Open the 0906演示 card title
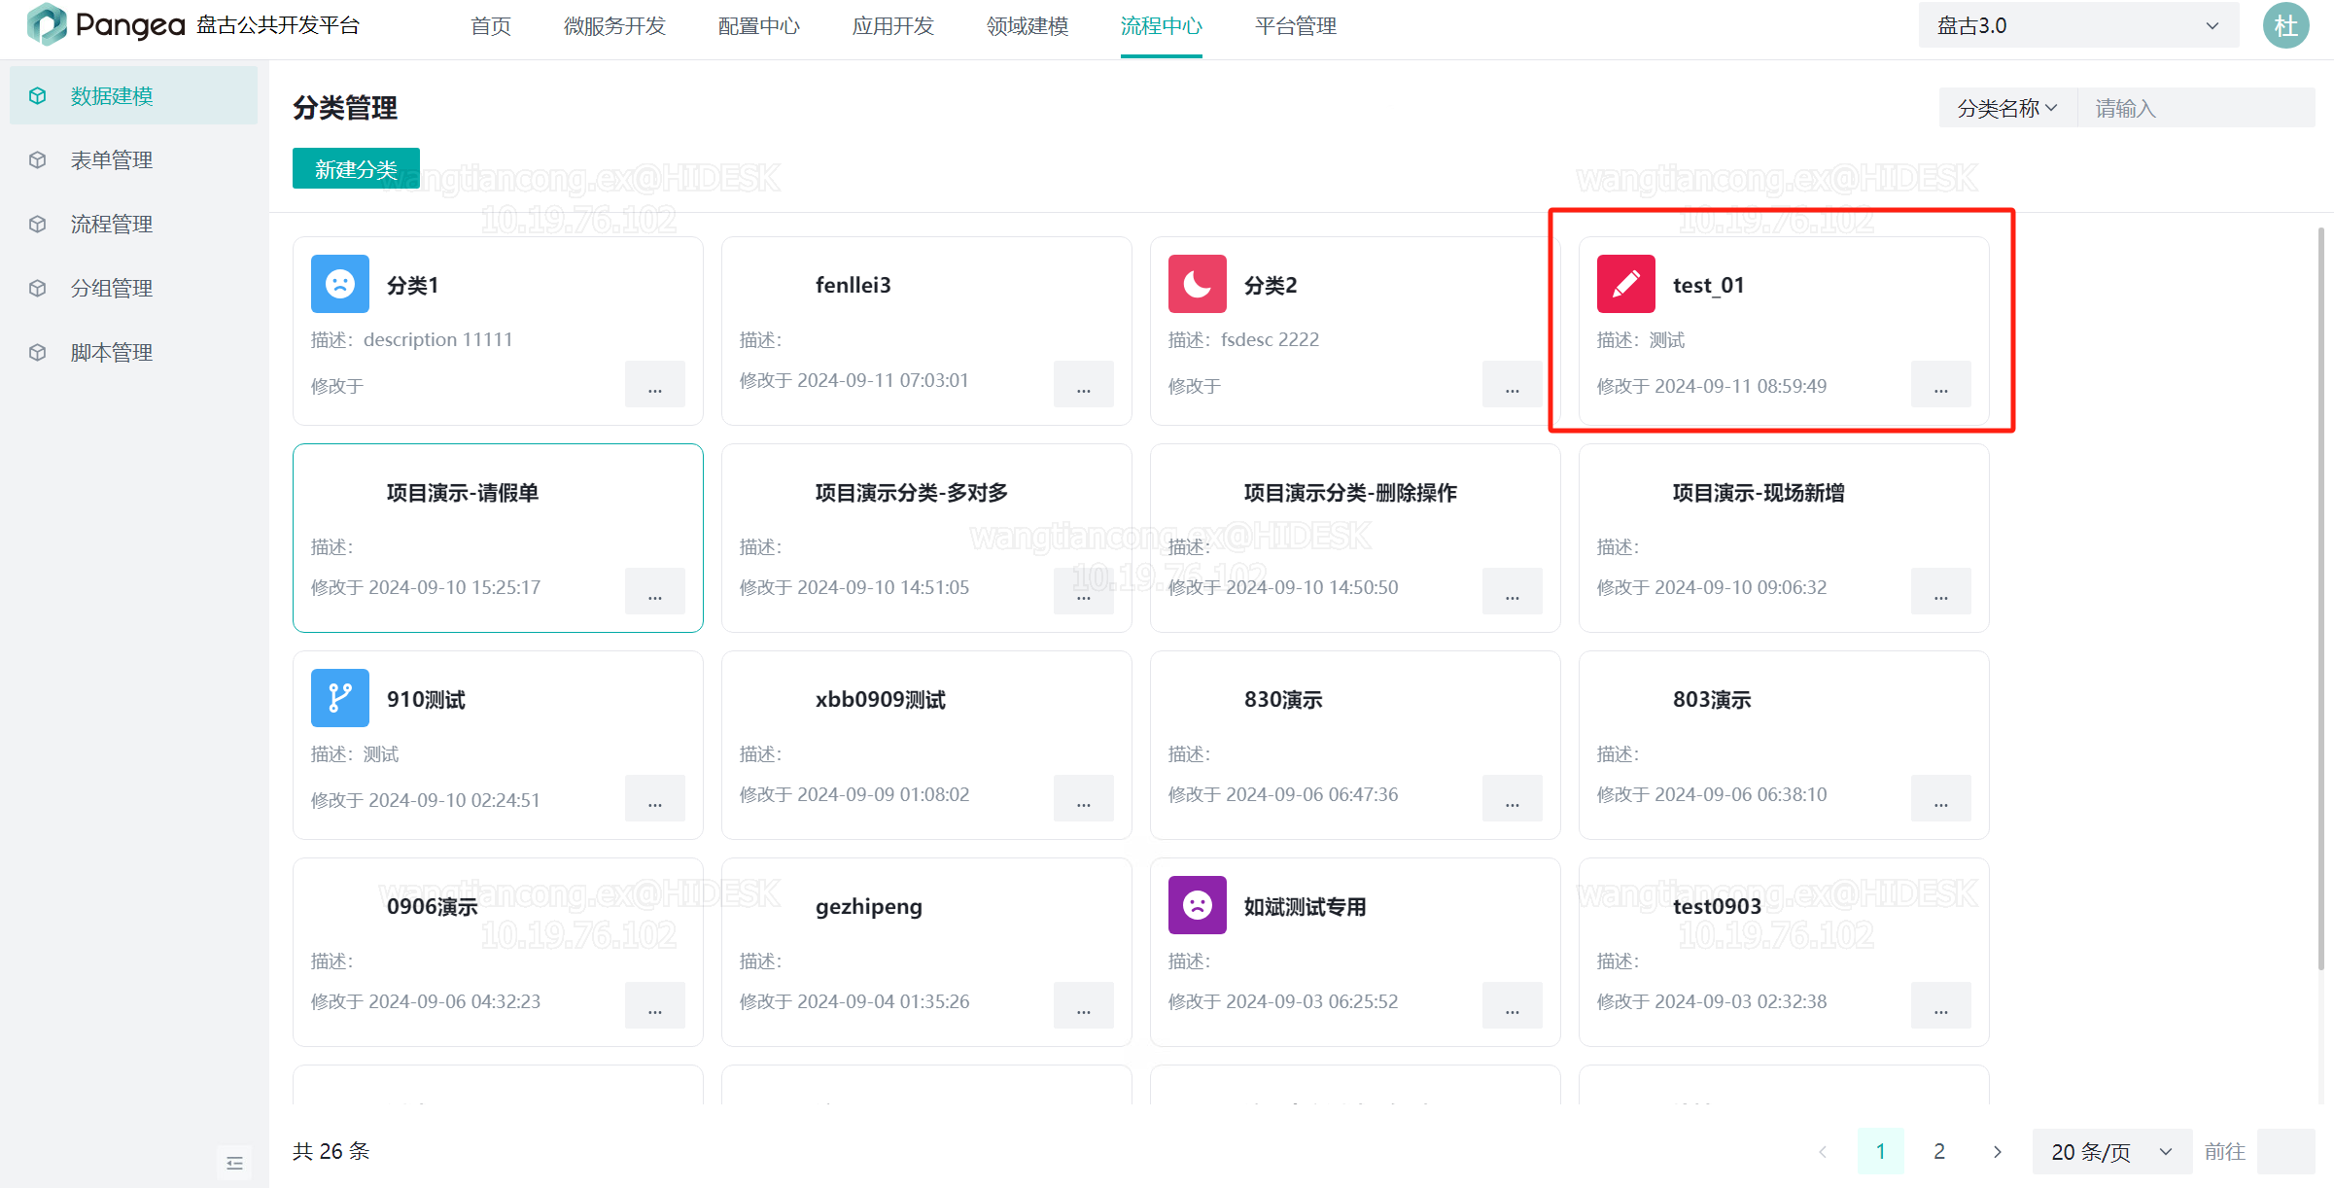The height and width of the screenshot is (1188, 2334). 433,906
